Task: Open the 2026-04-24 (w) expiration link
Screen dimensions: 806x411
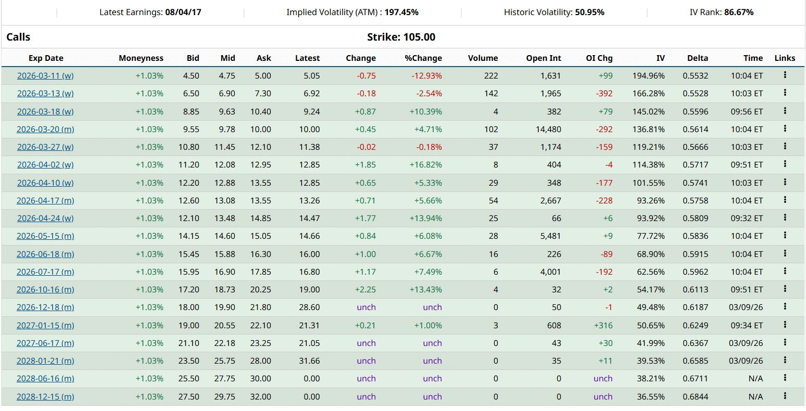Action: [45, 219]
